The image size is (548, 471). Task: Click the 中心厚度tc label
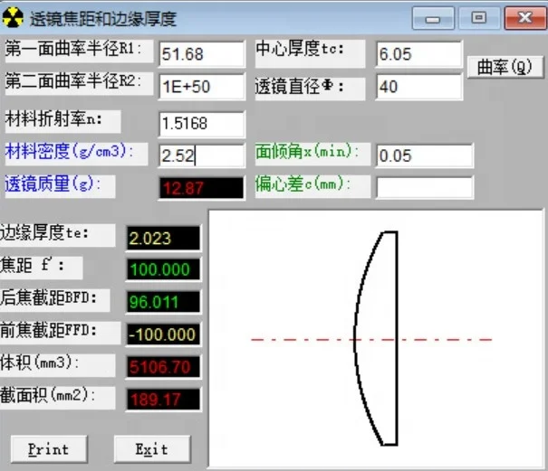pyautogui.click(x=311, y=53)
